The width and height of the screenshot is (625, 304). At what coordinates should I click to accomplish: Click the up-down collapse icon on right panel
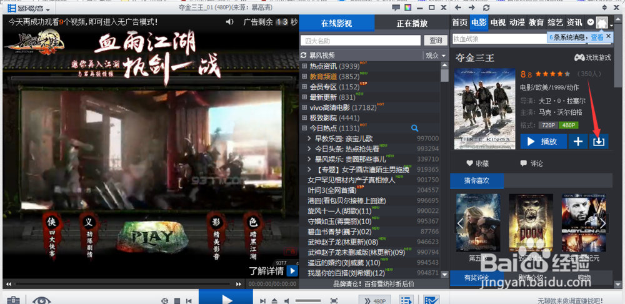click(604, 7)
